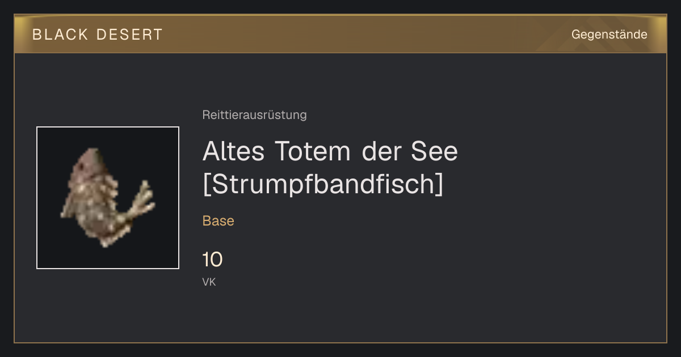
Task: Open the BLACK DESERT header title
Action: [98, 35]
